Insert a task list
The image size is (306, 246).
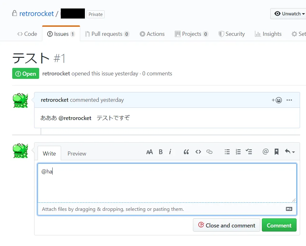tap(249, 152)
